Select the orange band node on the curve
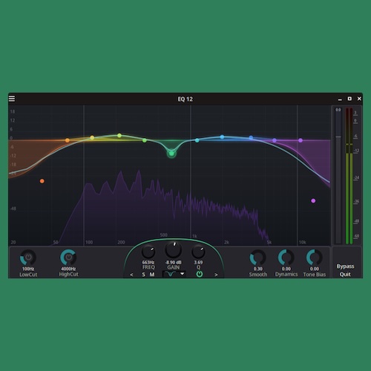Viewport: 371px width, 371px height. coord(68,140)
